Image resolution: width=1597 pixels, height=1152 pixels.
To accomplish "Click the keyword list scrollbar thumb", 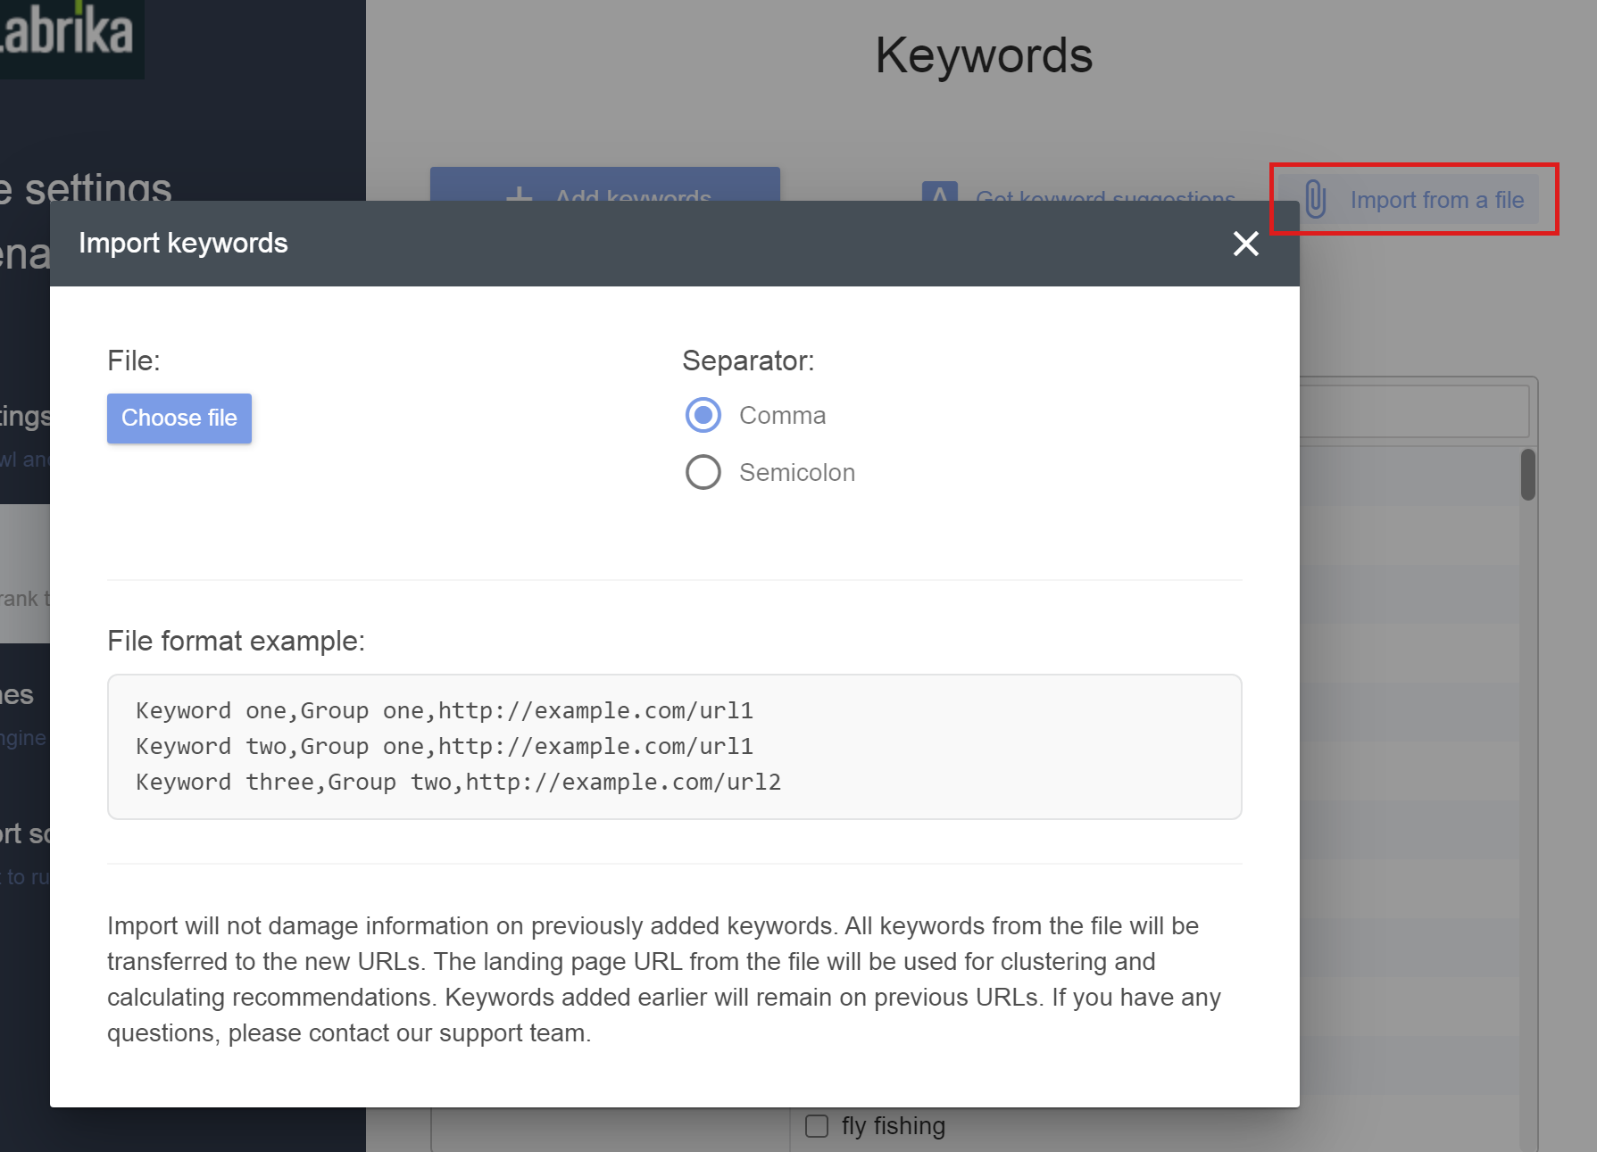I will [1527, 475].
